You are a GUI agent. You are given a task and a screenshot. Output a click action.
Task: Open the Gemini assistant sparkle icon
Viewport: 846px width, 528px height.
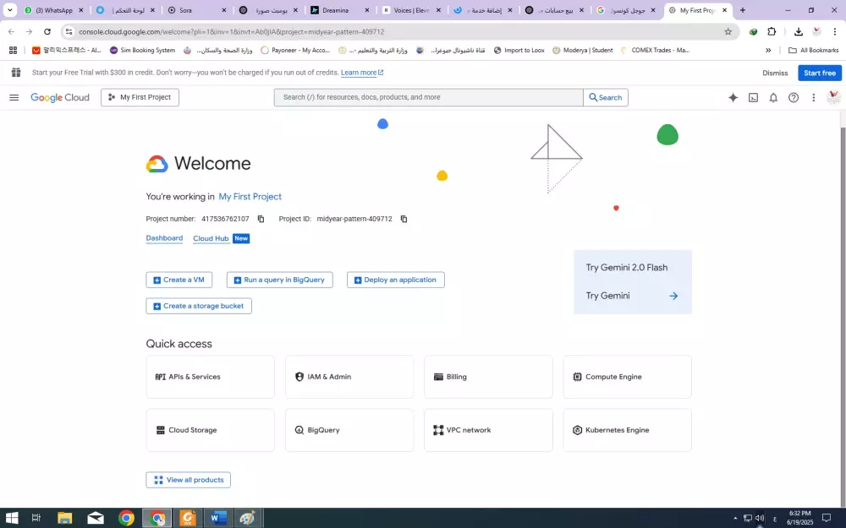pos(733,97)
